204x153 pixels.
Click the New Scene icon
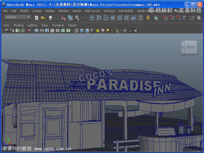point(36,18)
